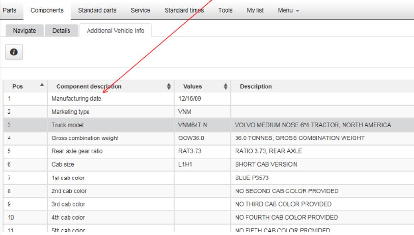
Task: Select the Manufacturing date row
Action: (79, 98)
